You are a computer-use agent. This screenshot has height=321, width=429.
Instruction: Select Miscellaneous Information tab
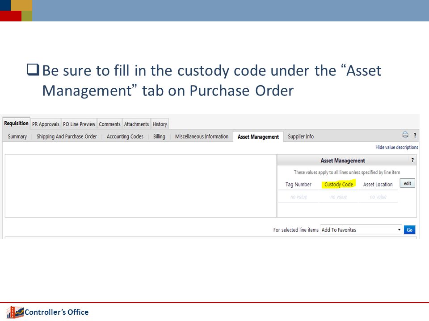coord(202,136)
